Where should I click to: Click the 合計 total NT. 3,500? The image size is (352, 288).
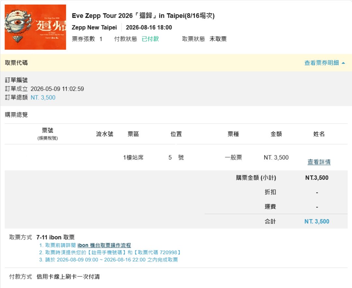click(x=317, y=221)
